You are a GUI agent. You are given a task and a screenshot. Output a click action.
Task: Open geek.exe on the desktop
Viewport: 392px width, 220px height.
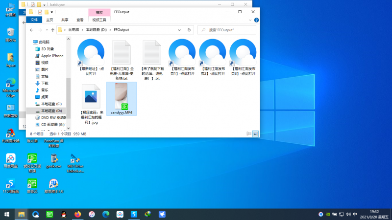point(54,159)
